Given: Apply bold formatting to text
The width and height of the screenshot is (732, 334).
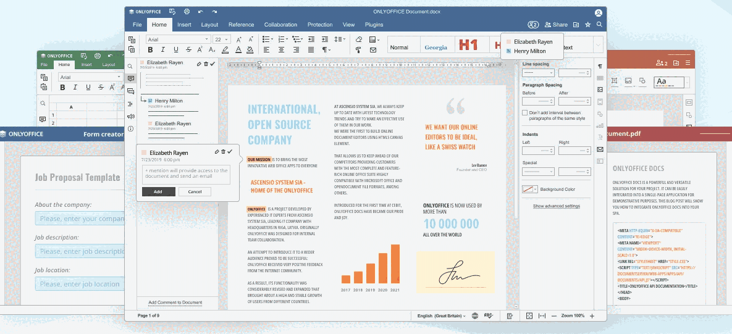Looking at the screenshot, I should (x=149, y=50).
